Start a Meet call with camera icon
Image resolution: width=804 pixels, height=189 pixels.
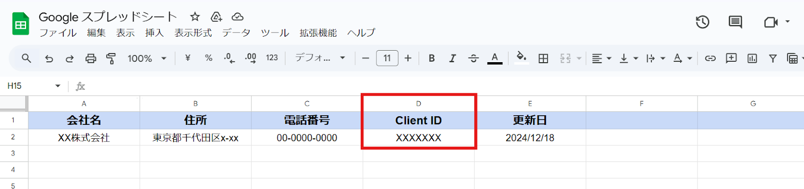(x=770, y=22)
